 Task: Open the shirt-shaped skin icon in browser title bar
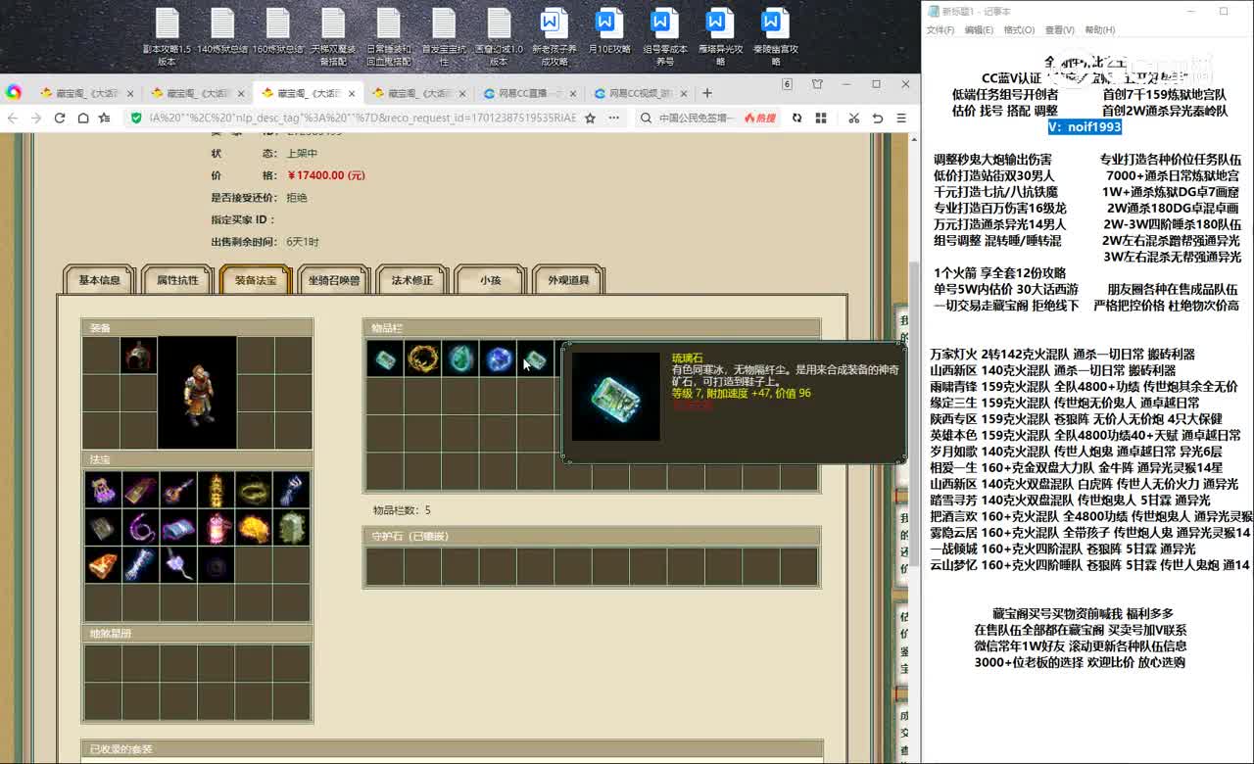[x=817, y=85]
